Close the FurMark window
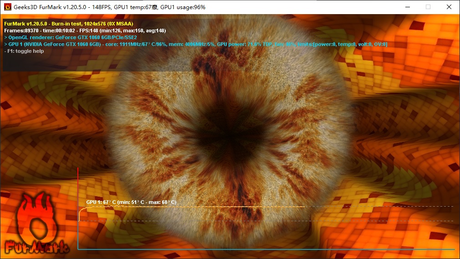Screen dimensions: 460x259 tap(449, 7)
